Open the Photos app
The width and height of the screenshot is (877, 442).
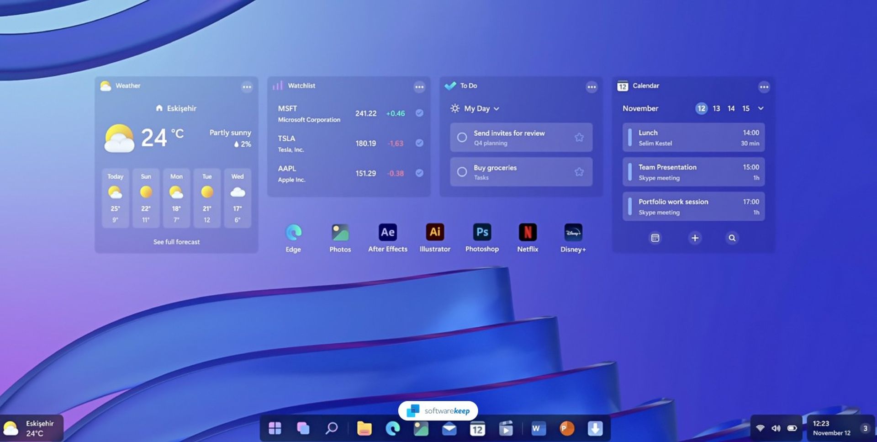[x=340, y=232]
